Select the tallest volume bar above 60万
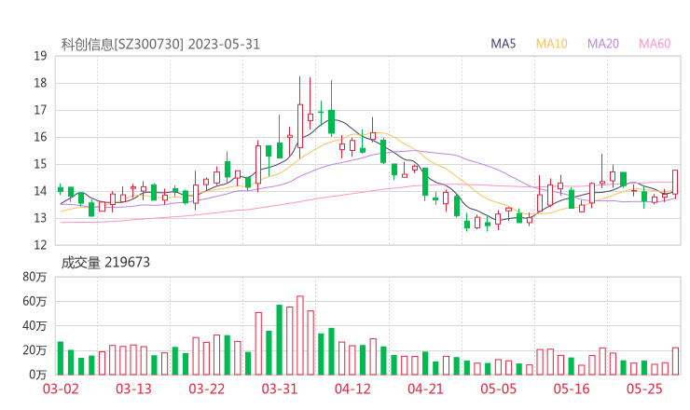Viewport: 690px width, 410px height. (300, 335)
